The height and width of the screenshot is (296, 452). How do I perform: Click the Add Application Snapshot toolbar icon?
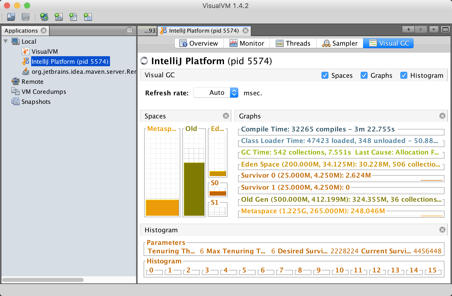click(x=88, y=17)
